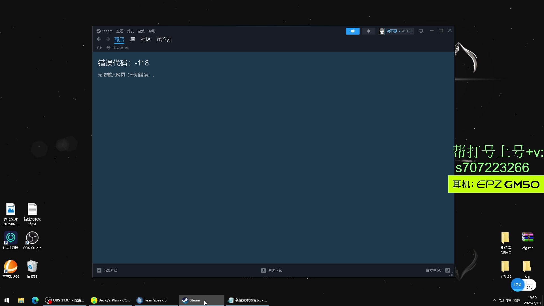Click the http://error/ address field
Viewport: 544px width, 306px height.
click(x=121, y=48)
